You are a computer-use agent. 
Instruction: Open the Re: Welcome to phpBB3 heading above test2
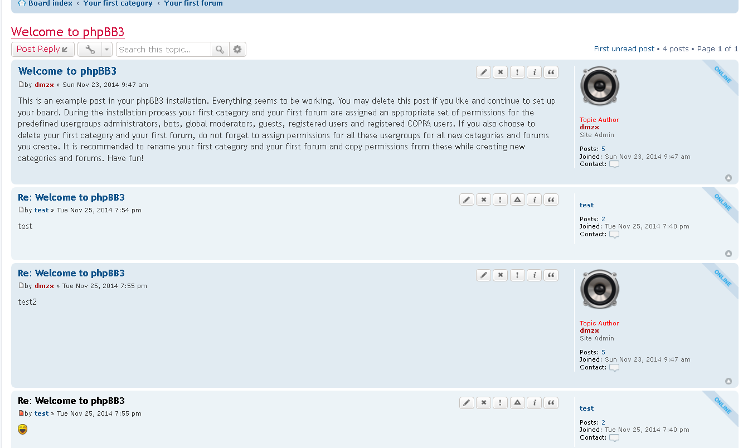pyautogui.click(x=71, y=273)
